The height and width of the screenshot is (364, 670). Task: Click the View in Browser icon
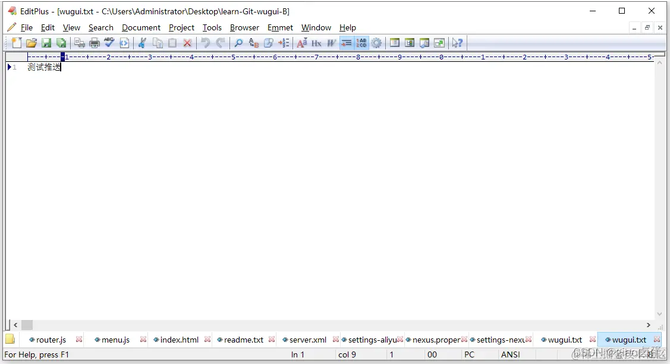click(x=124, y=43)
